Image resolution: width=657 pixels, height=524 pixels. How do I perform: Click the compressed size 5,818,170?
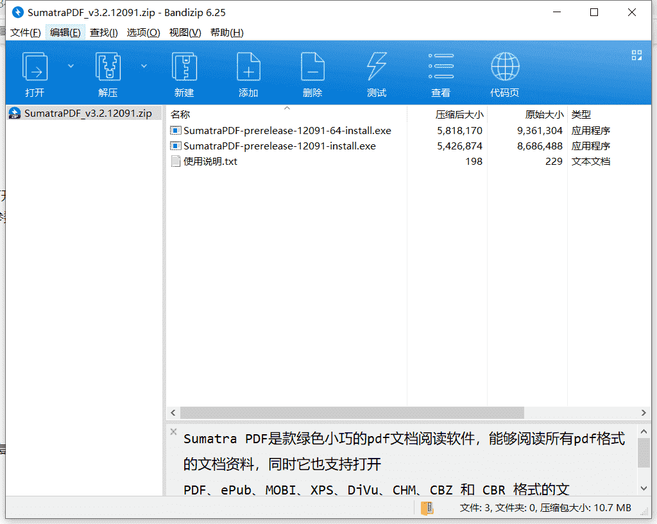[x=459, y=131]
